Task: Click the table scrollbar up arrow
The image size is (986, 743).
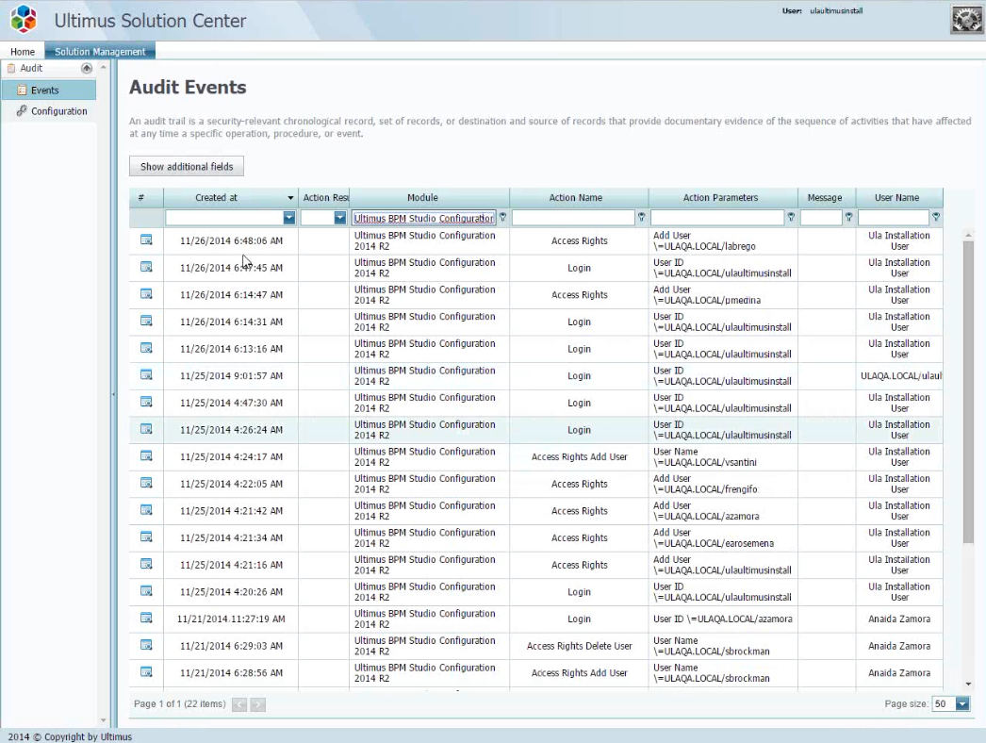Action: click(x=968, y=235)
